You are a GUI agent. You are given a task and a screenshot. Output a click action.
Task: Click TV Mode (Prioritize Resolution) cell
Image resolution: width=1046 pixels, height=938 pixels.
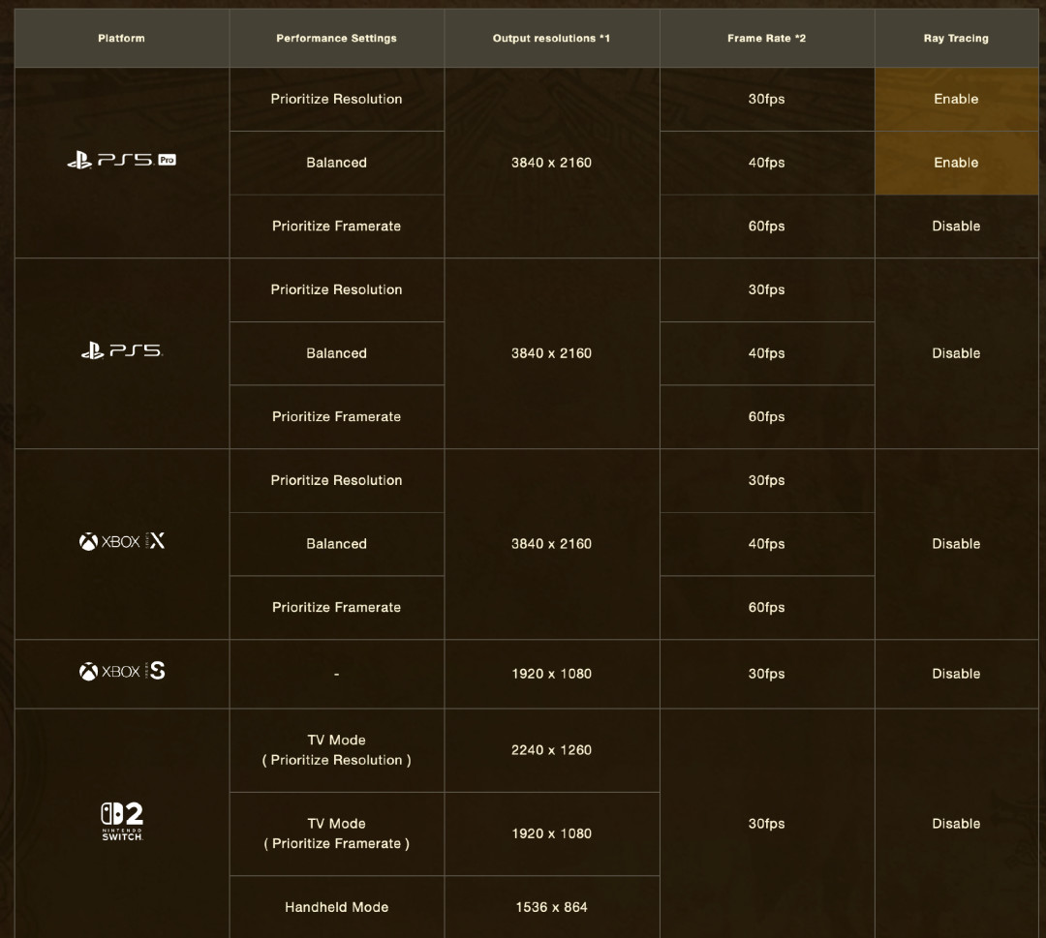coord(336,750)
